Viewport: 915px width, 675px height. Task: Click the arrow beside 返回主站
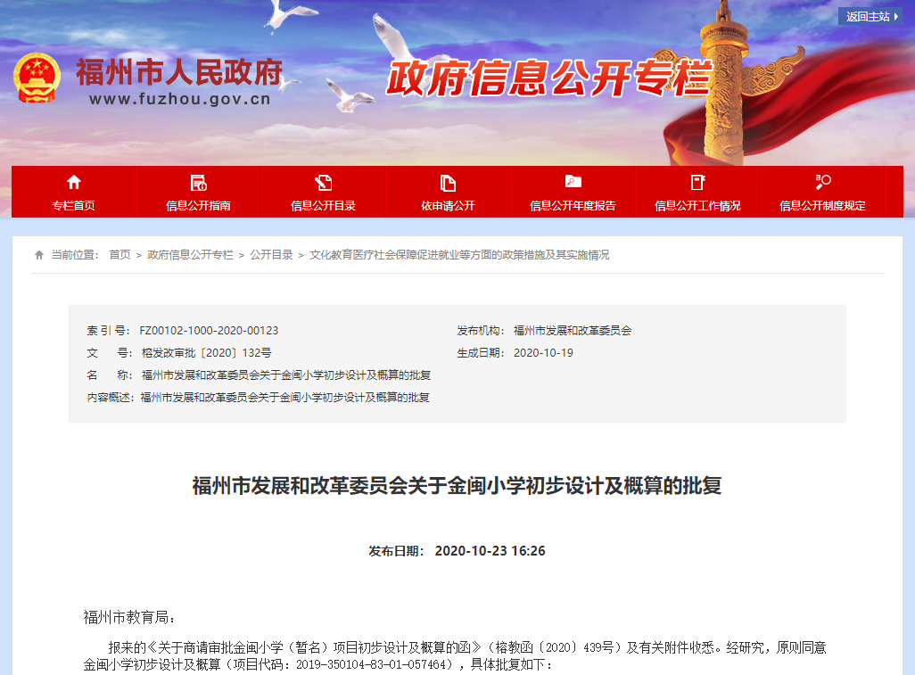(896, 16)
